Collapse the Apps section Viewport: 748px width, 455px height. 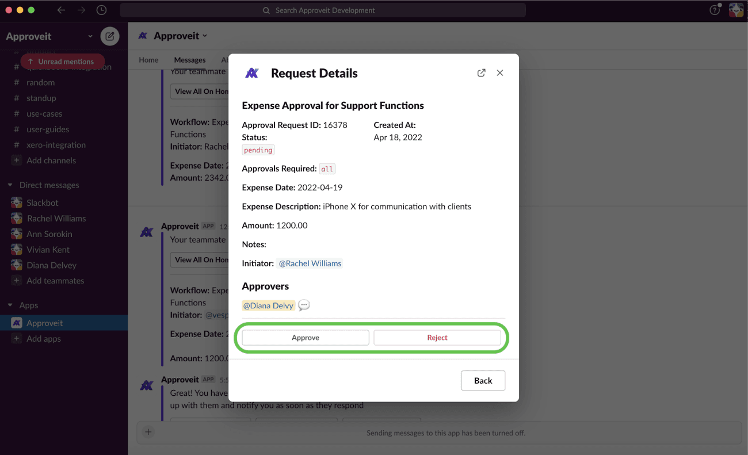coord(10,305)
